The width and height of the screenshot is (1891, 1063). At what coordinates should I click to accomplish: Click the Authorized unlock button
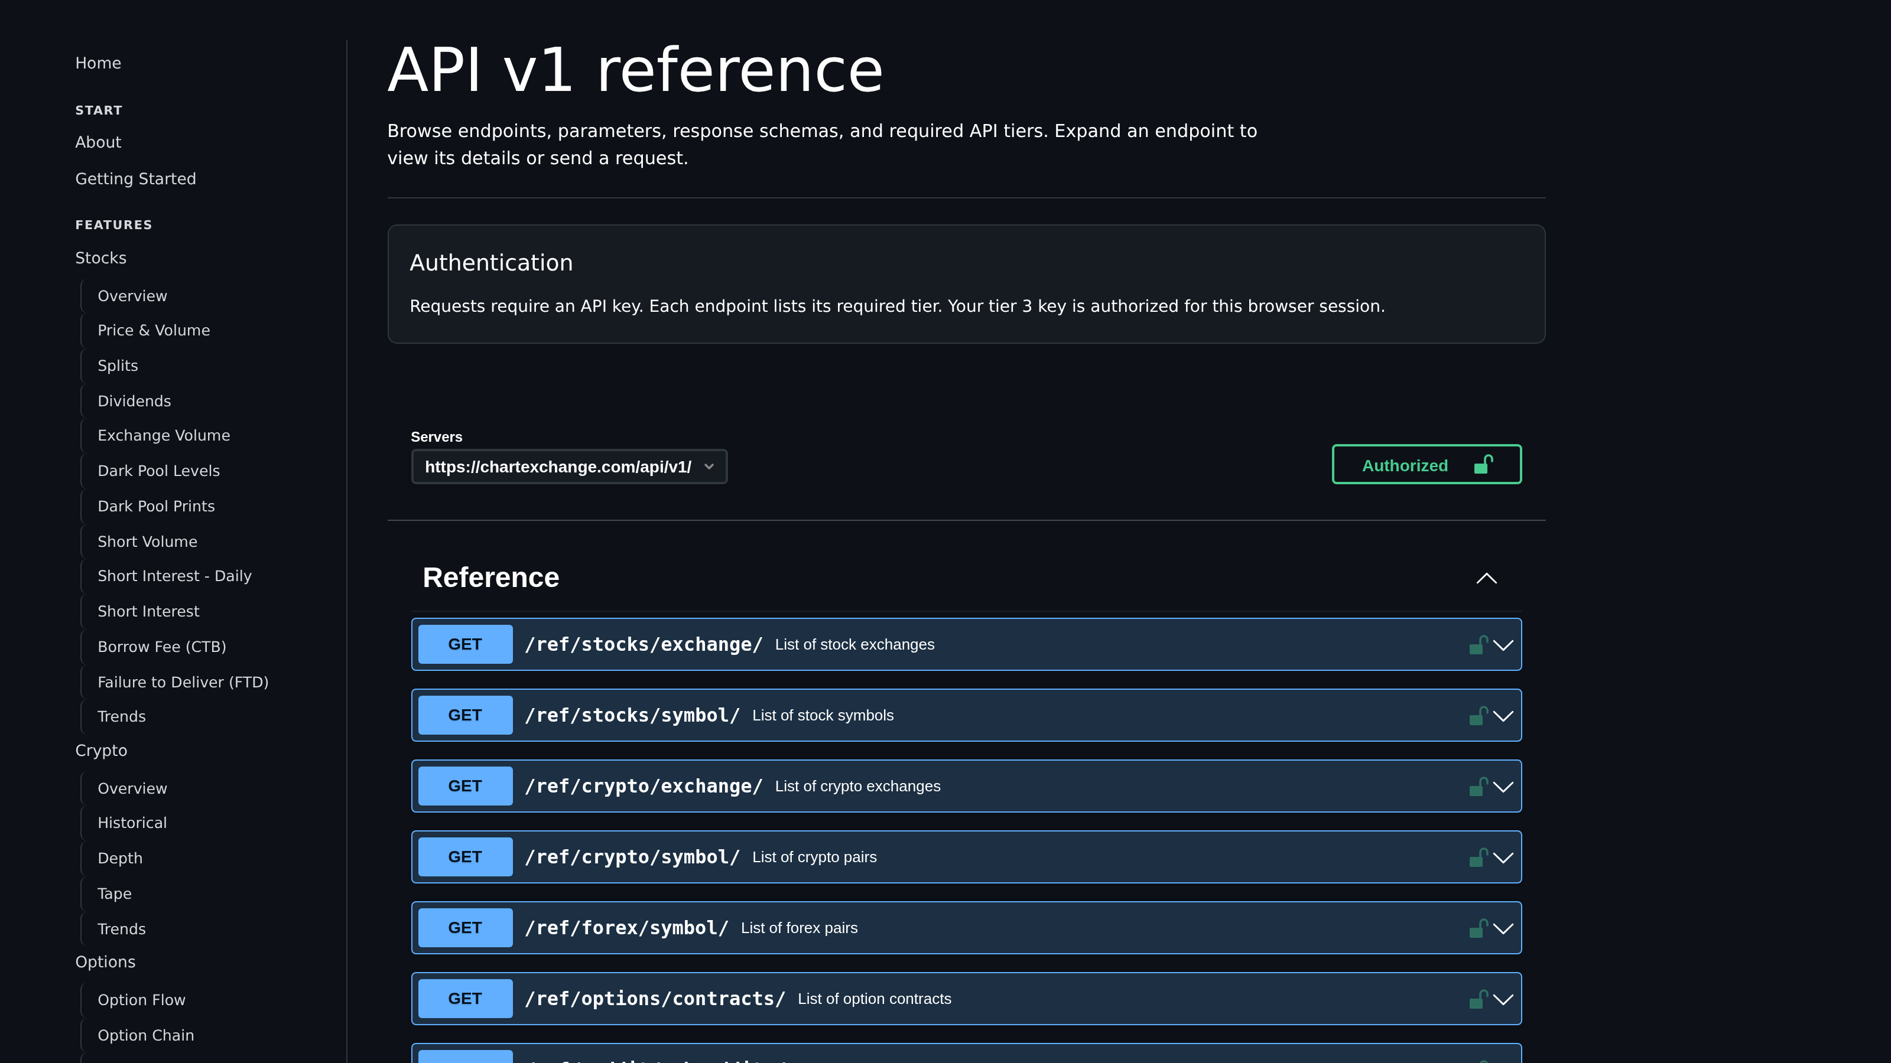pyautogui.click(x=1427, y=464)
